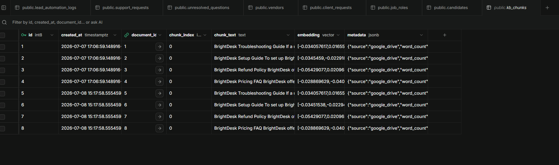Open the document_id column dropdown menu

click(x=160, y=35)
